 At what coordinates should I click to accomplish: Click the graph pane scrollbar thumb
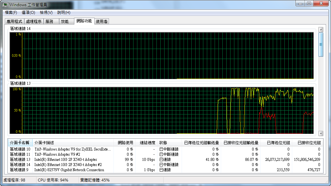[321, 44]
